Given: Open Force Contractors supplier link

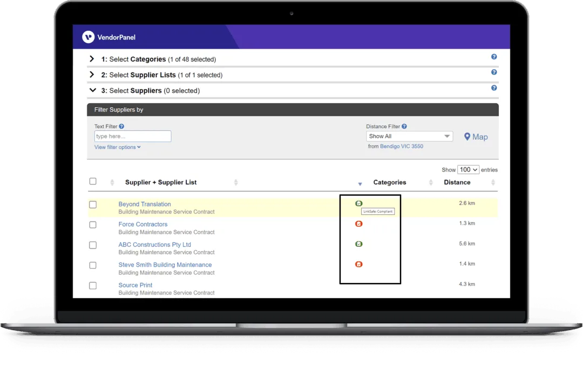Looking at the screenshot, I should pos(143,224).
